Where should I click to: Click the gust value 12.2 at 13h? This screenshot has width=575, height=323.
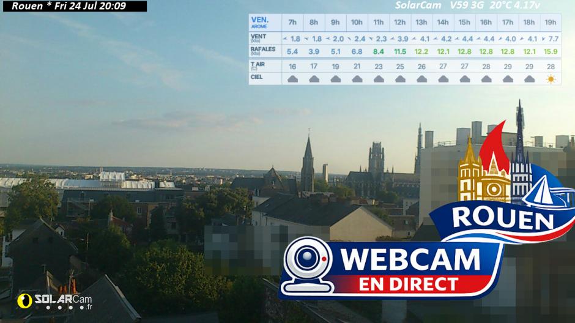point(421,51)
